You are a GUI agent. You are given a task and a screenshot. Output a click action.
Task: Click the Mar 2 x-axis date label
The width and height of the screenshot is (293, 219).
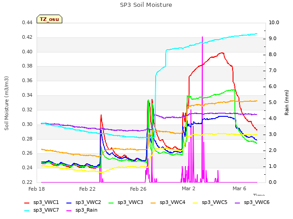point(189,188)
